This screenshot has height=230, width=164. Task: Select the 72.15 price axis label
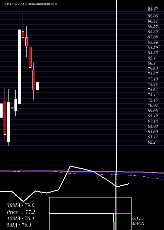click(153, 100)
